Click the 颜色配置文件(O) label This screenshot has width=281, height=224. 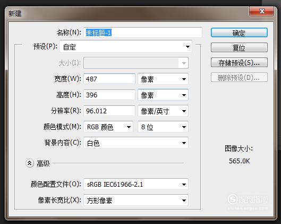[x=56, y=184]
